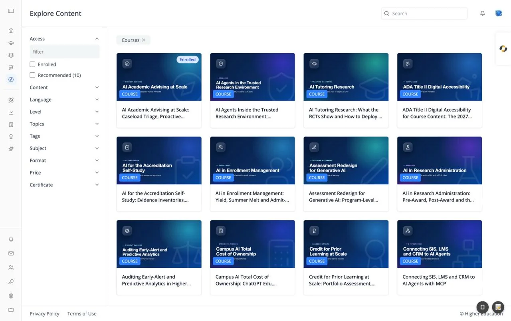Open the users group icon in sidebar
Screen dimensions: 511x321
(11, 267)
